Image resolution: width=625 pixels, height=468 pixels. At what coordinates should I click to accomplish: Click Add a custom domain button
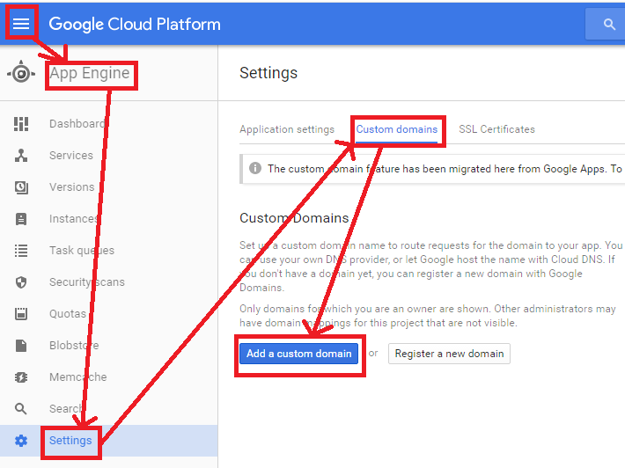point(299,354)
